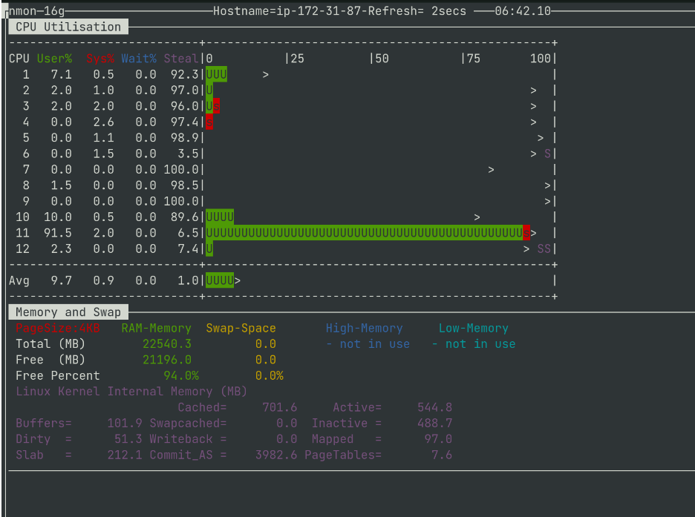Screen dimensions: 695x517
Task: Click the RAM-Memory column heading
Action: [156, 328]
